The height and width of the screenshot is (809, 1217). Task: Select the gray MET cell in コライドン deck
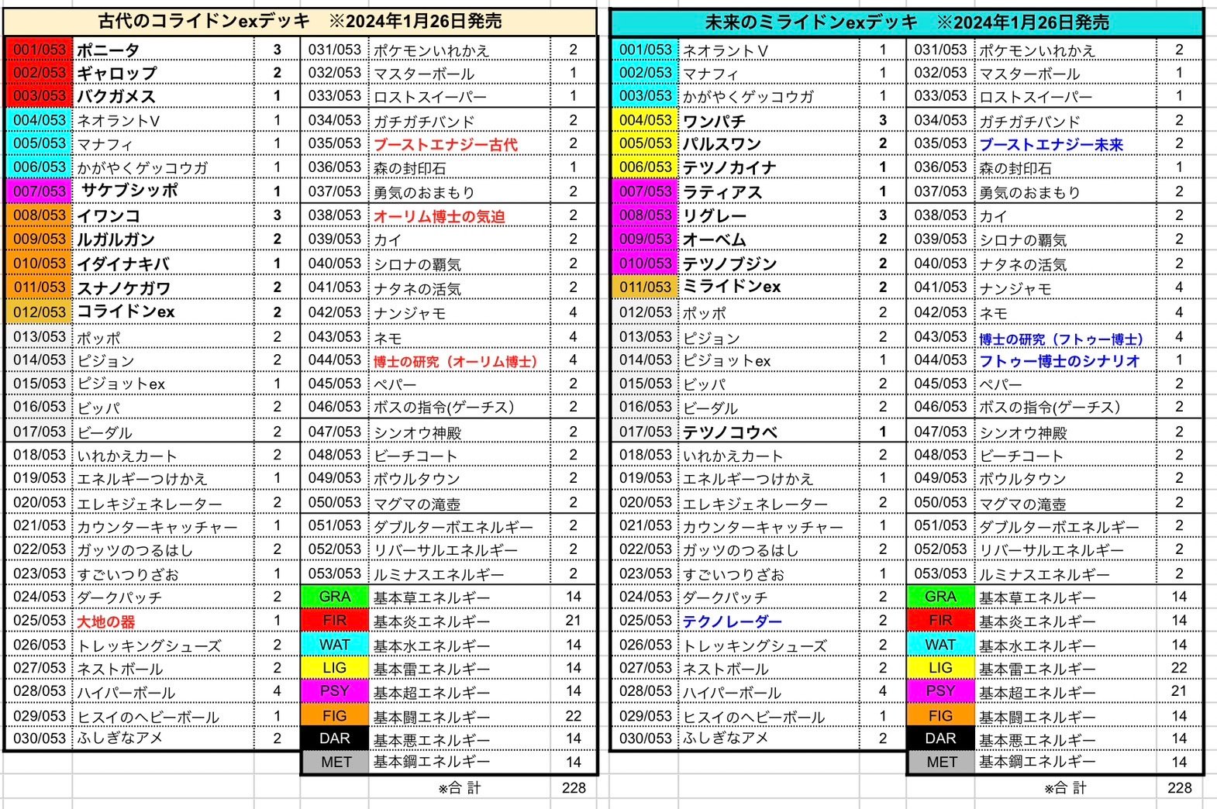(x=335, y=763)
